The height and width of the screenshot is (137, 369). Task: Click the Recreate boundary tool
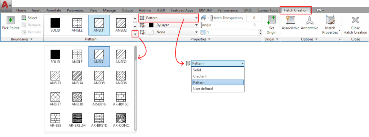pyautogui.click(x=31, y=32)
